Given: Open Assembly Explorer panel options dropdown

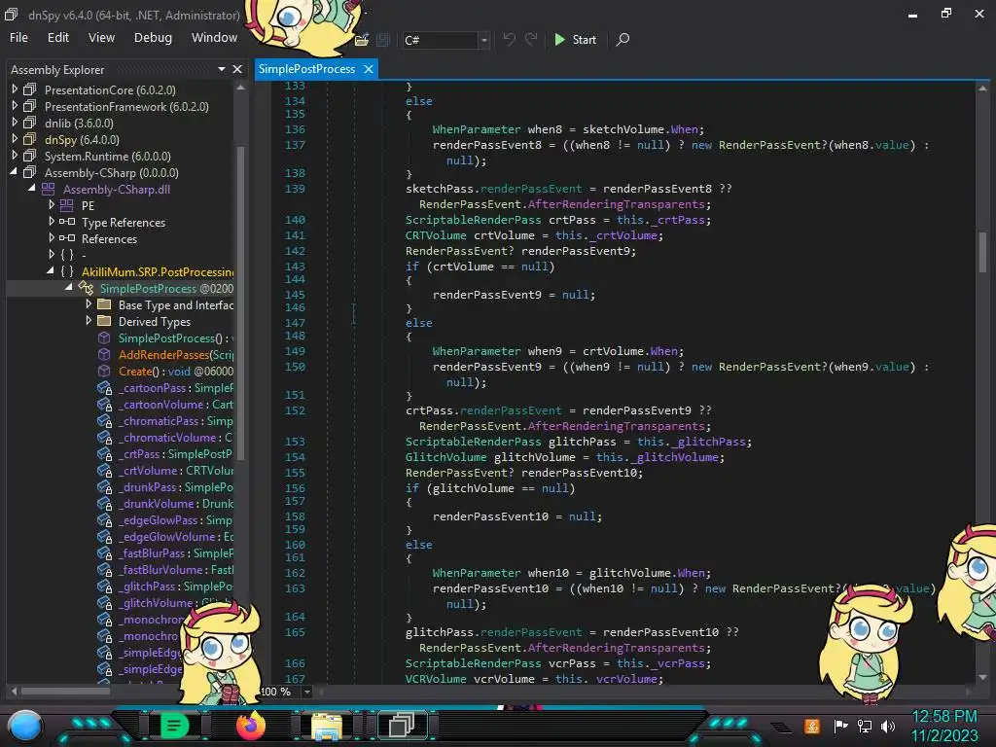Looking at the screenshot, I should point(222,69).
